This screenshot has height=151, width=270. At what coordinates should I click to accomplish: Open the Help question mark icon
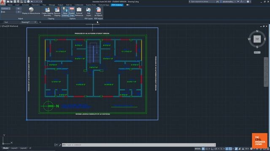pyautogui.click(x=248, y=2)
